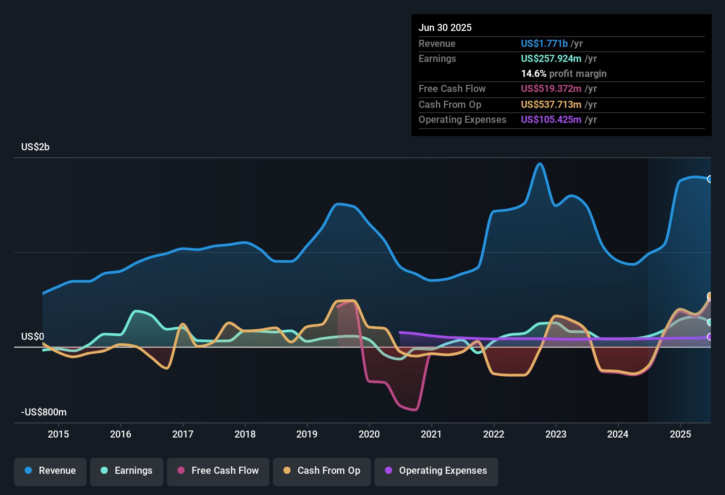Click the 2016 label on the time axis
The height and width of the screenshot is (495, 725).
(121, 434)
